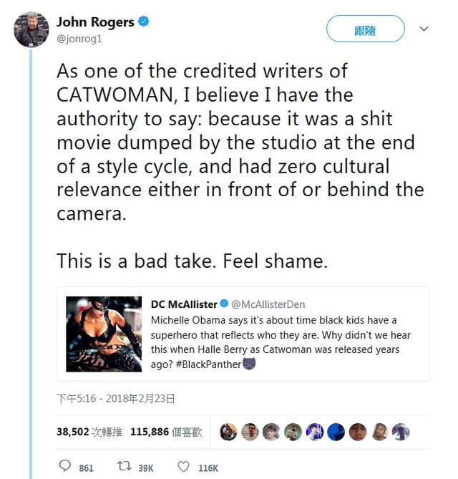The width and height of the screenshot is (458, 479).
Task: Click the @jonrog1 handle
Action: click(x=79, y=39)
